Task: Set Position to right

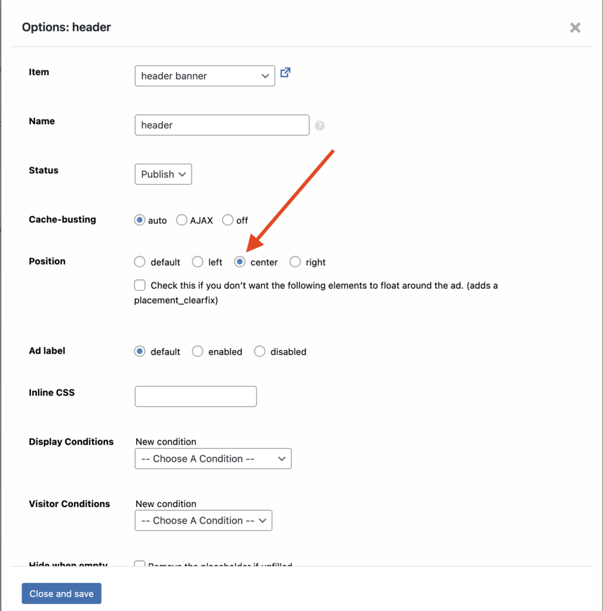Action: (295, 262)
